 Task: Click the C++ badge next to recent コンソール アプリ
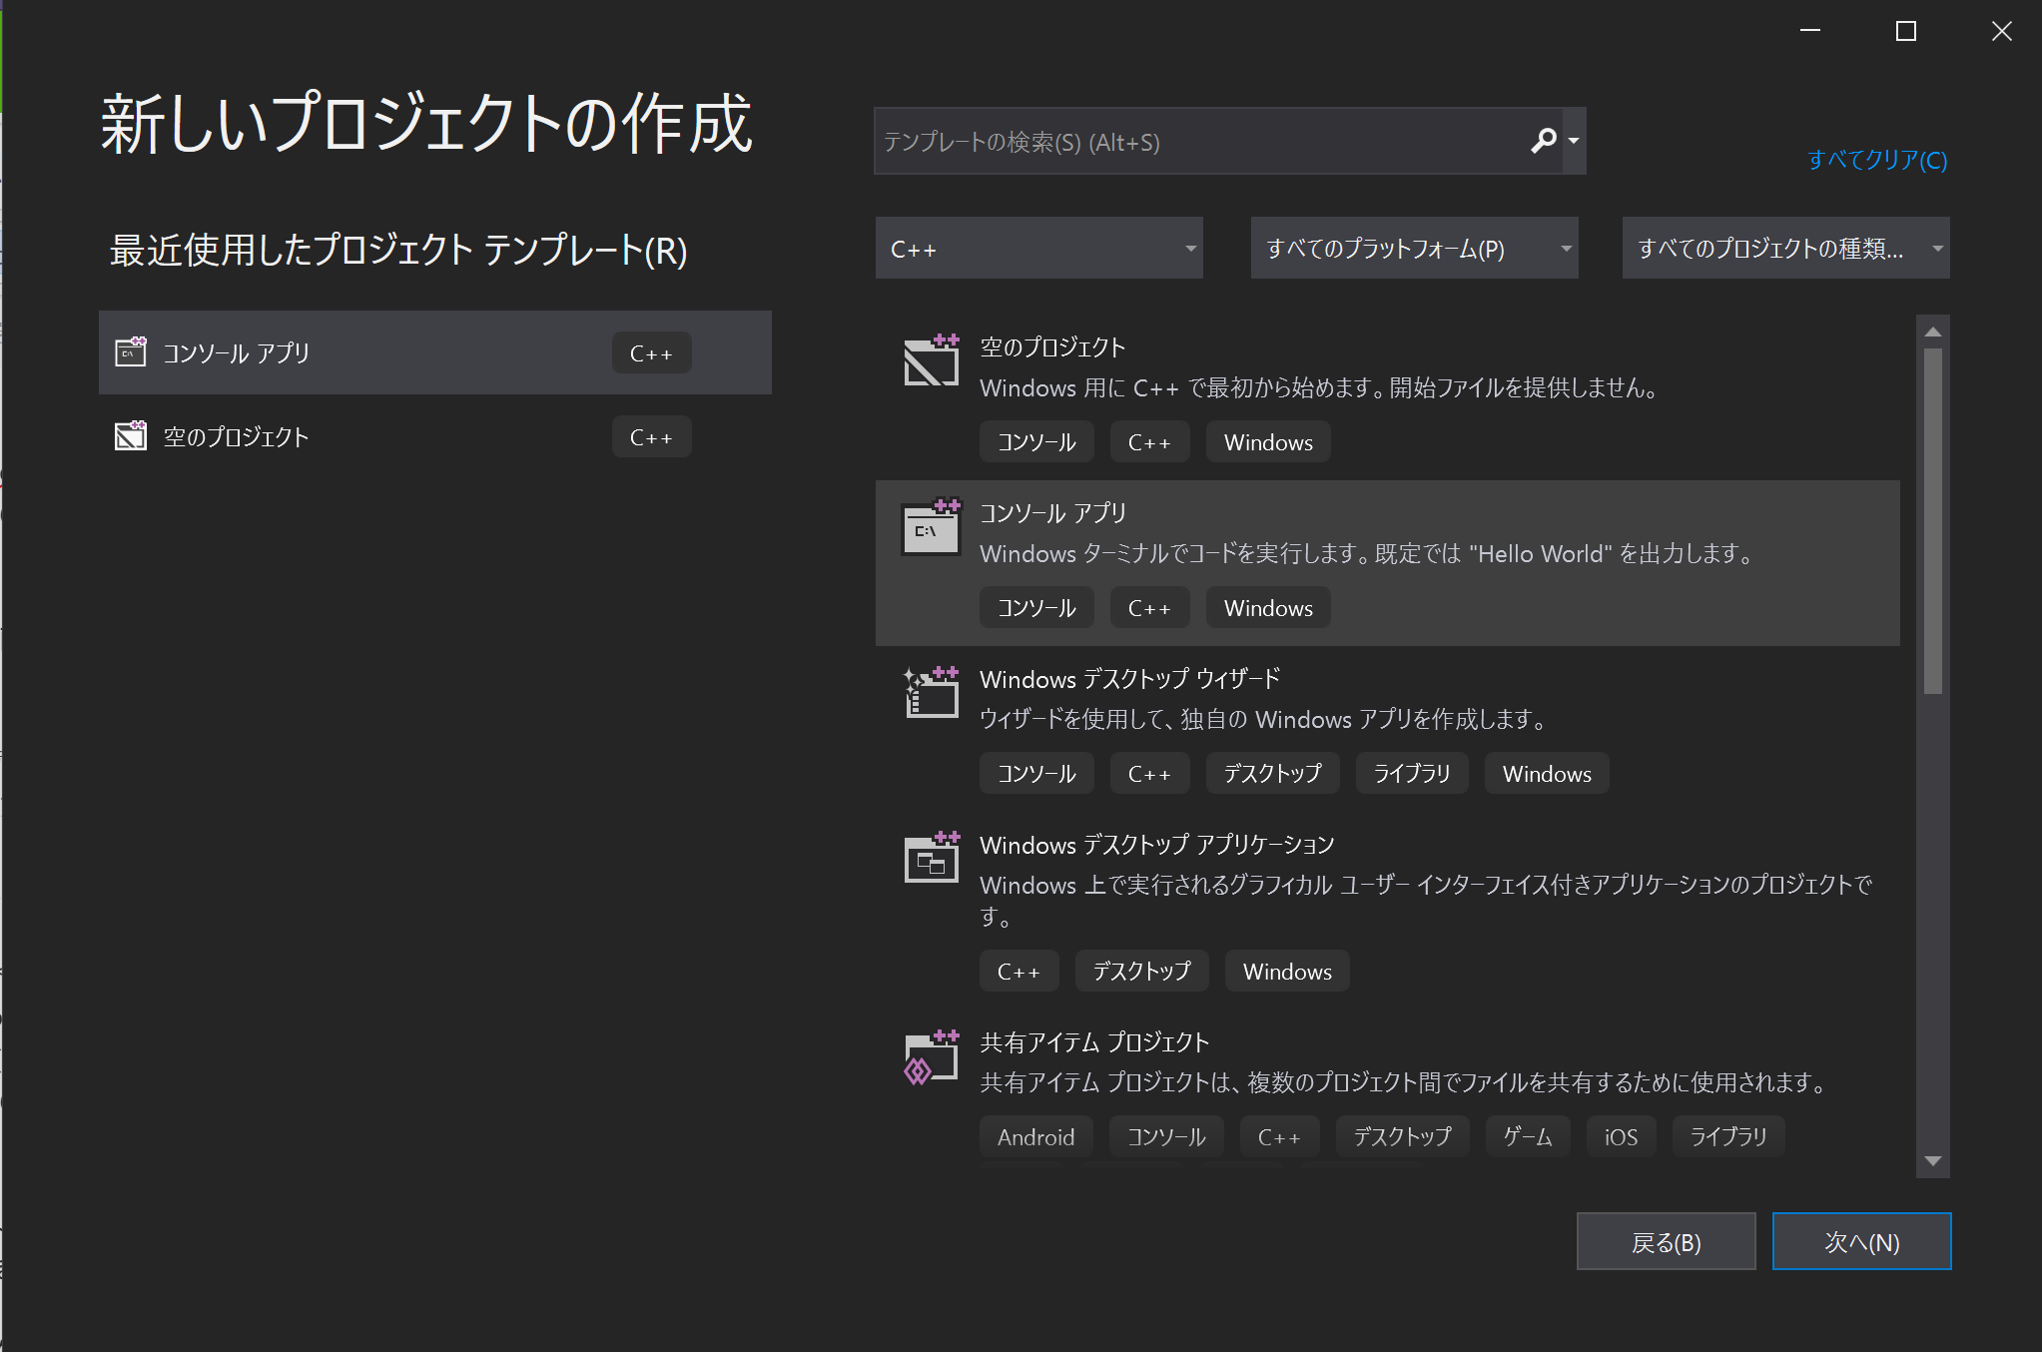click(x=651, y=352)
